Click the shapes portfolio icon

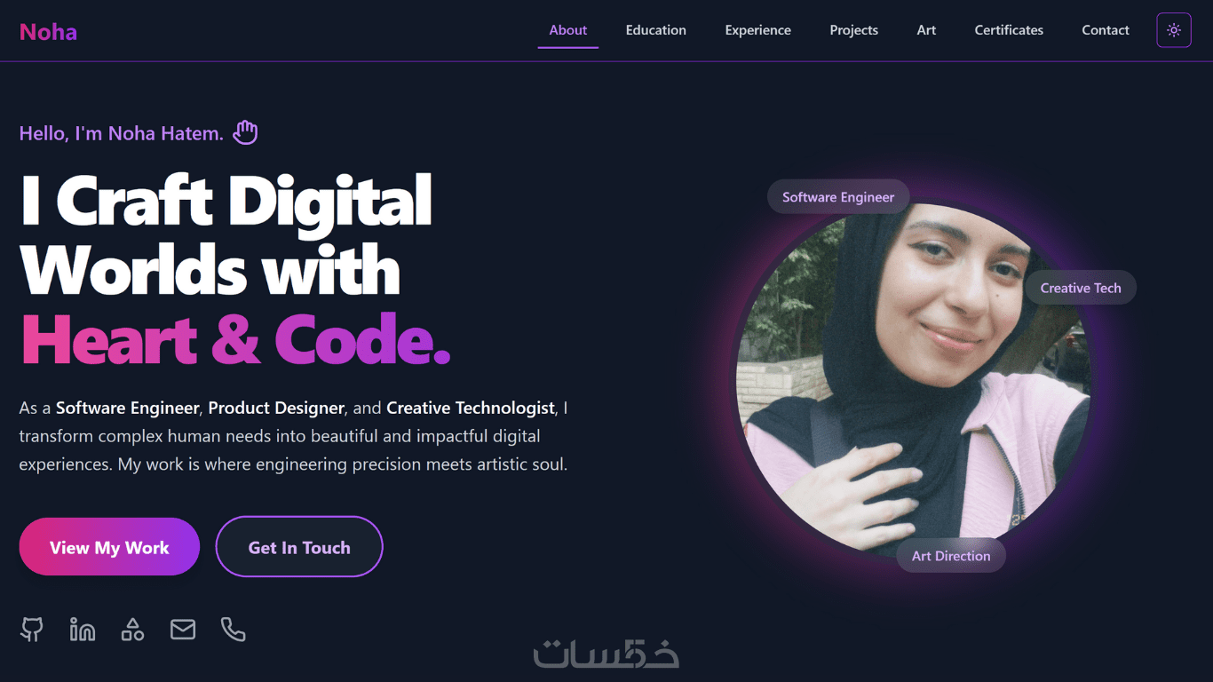click(x=132, y=630)
